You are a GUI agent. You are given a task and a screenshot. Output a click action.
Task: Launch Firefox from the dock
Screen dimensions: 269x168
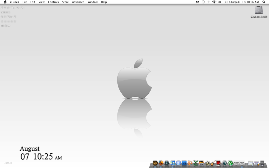pyautogui.click(x=161, y=163)
